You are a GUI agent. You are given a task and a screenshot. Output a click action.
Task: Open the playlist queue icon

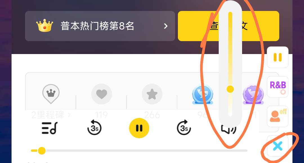50,128
